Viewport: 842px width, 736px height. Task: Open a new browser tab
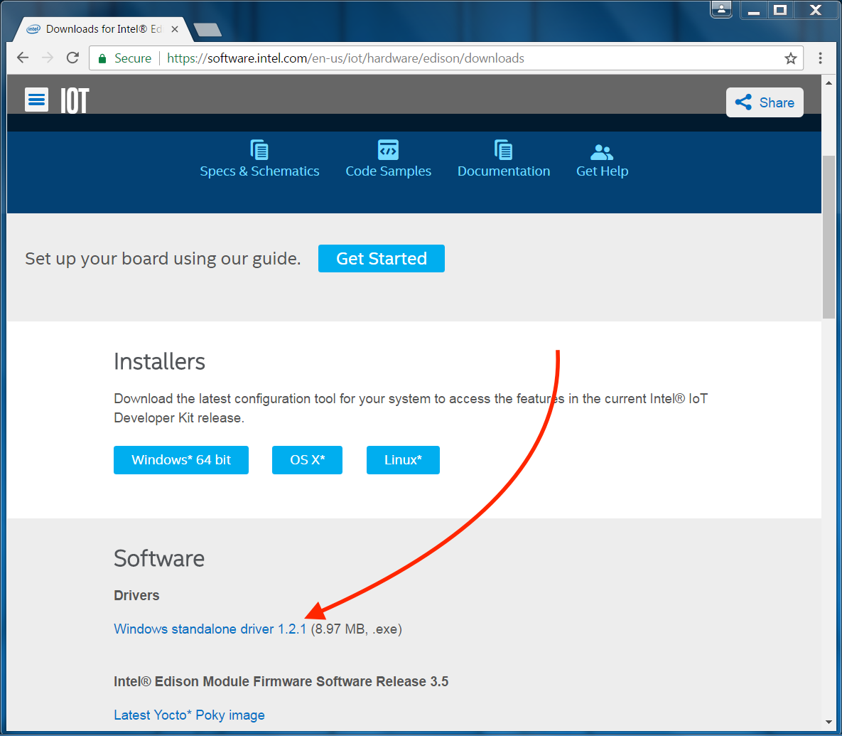tap(207, 30)
